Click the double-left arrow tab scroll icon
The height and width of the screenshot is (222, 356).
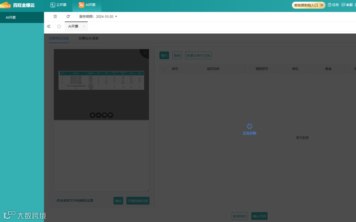[x=49, y=26]
